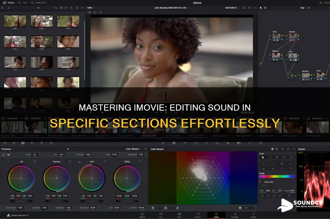This screenshot has height=219, width=330.
Task: Click center of Offset color wheel
Action: (x=127, y=178)
